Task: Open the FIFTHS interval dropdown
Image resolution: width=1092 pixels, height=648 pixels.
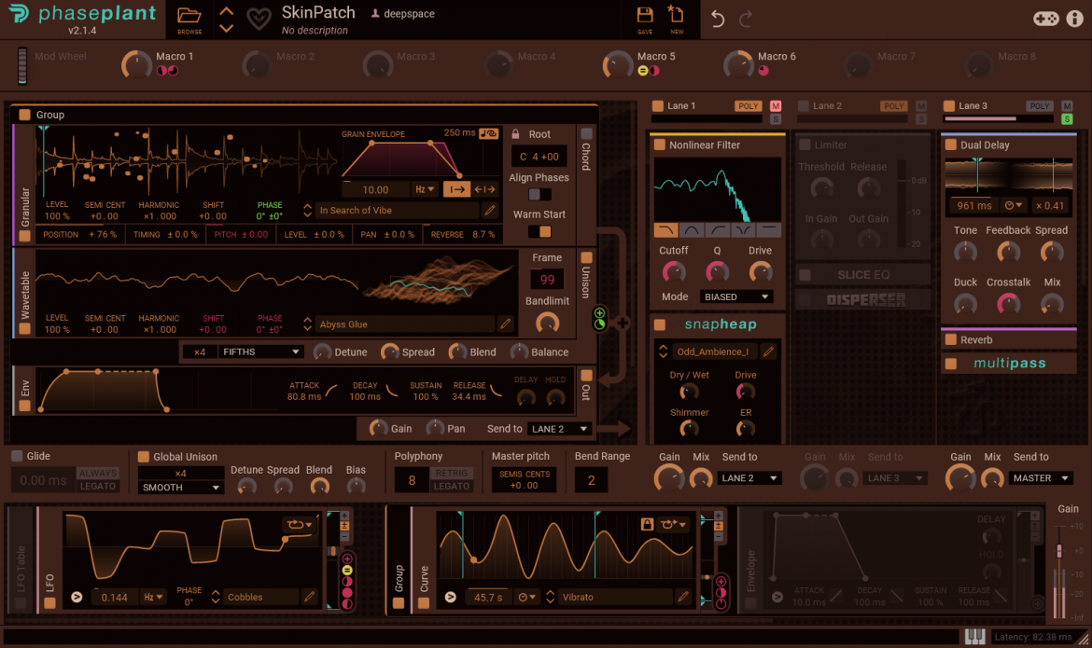Action: click(x=260, y=352)
